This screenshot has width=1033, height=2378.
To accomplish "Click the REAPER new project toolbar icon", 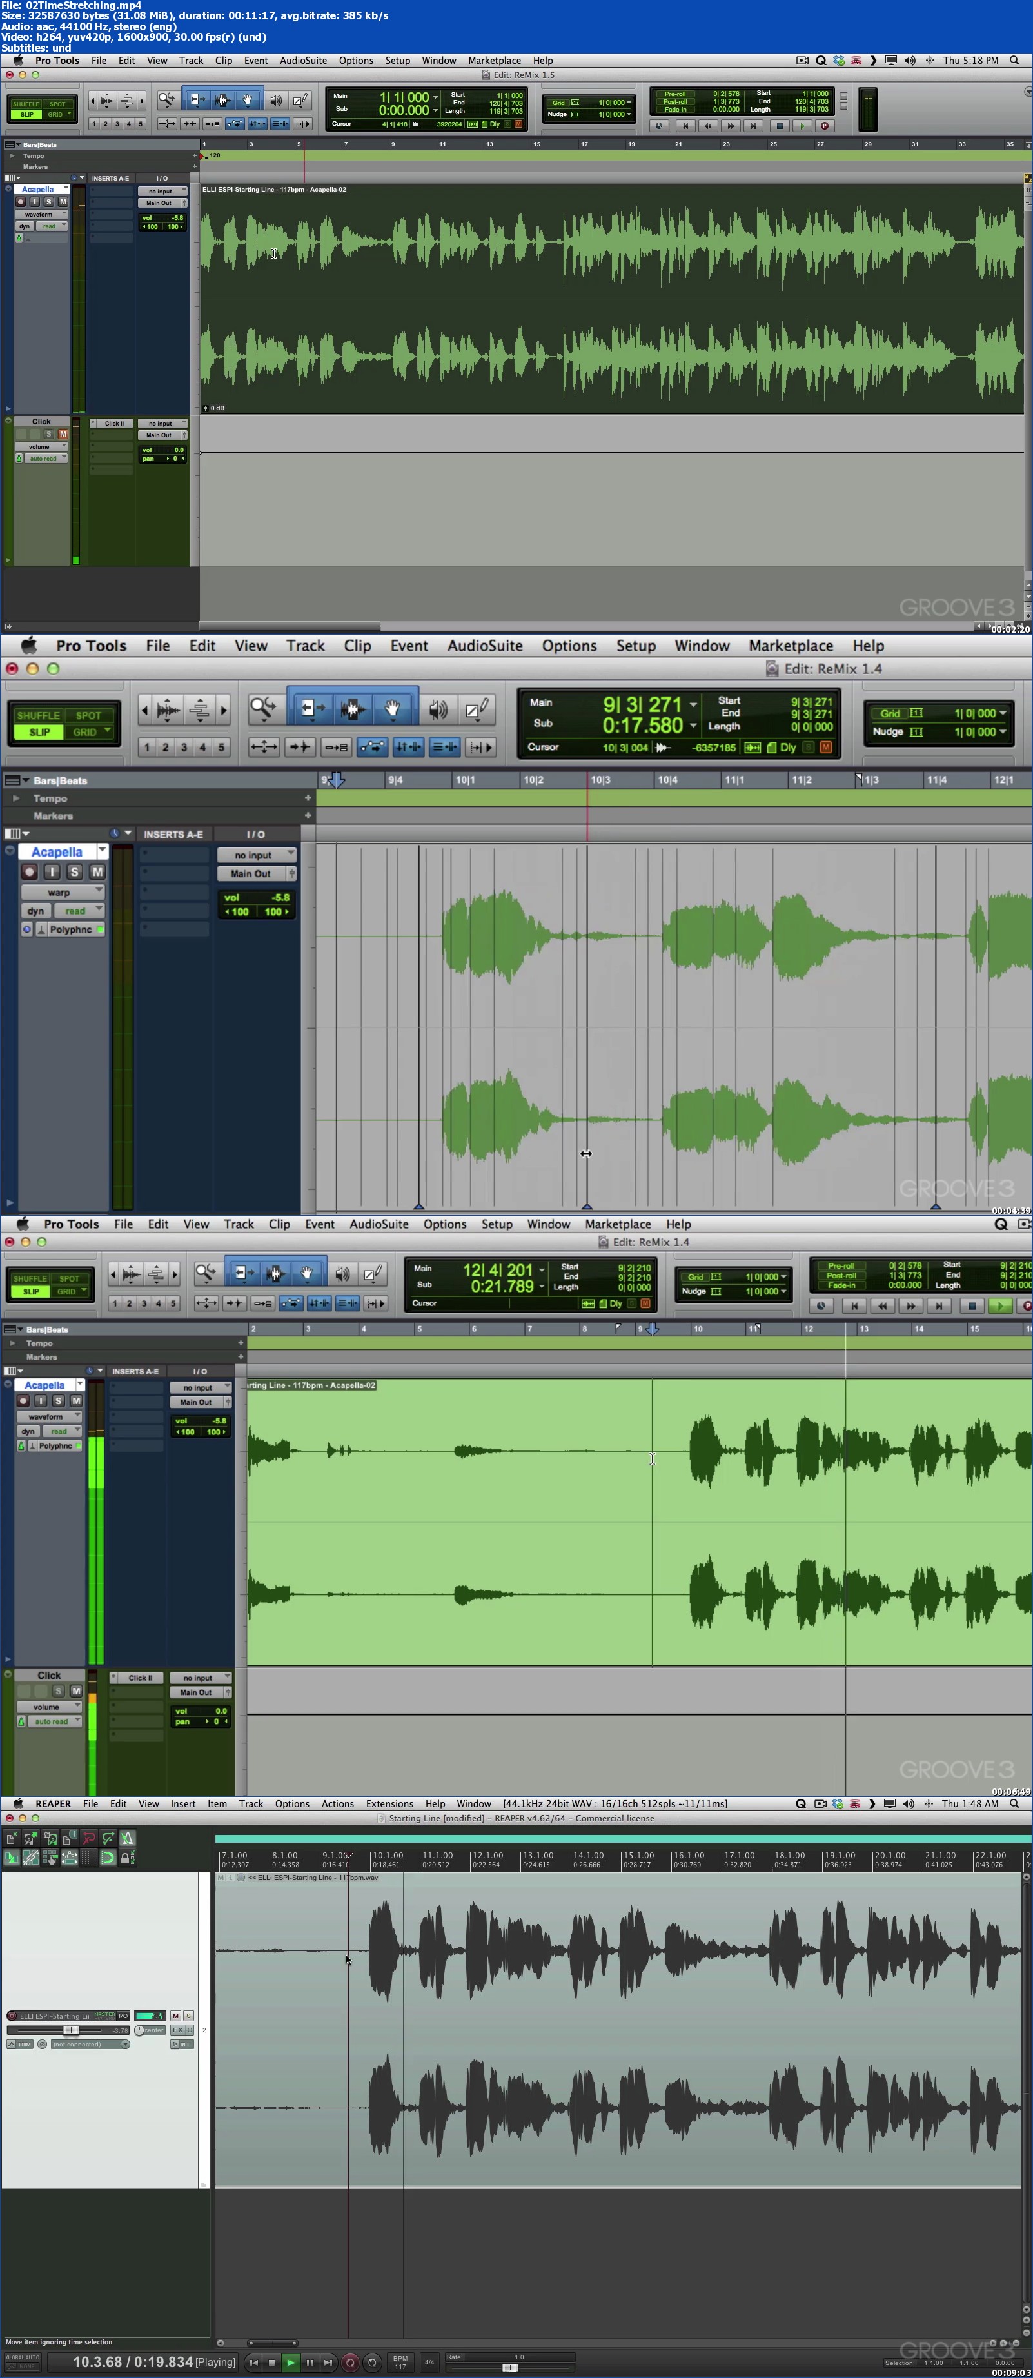I will pyautogui.click(x=11, y=1839).
